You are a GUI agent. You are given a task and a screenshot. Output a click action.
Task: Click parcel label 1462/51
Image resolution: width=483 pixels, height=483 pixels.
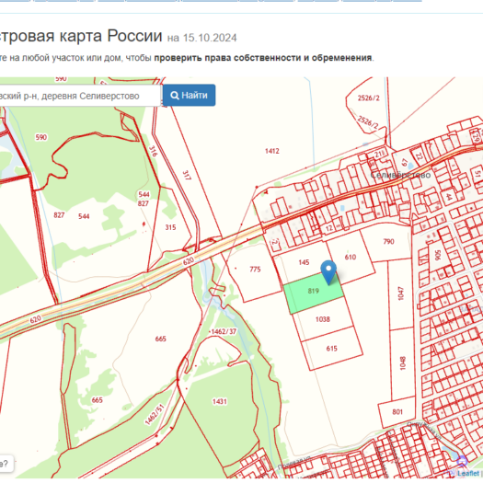click(x=155, y=414)
